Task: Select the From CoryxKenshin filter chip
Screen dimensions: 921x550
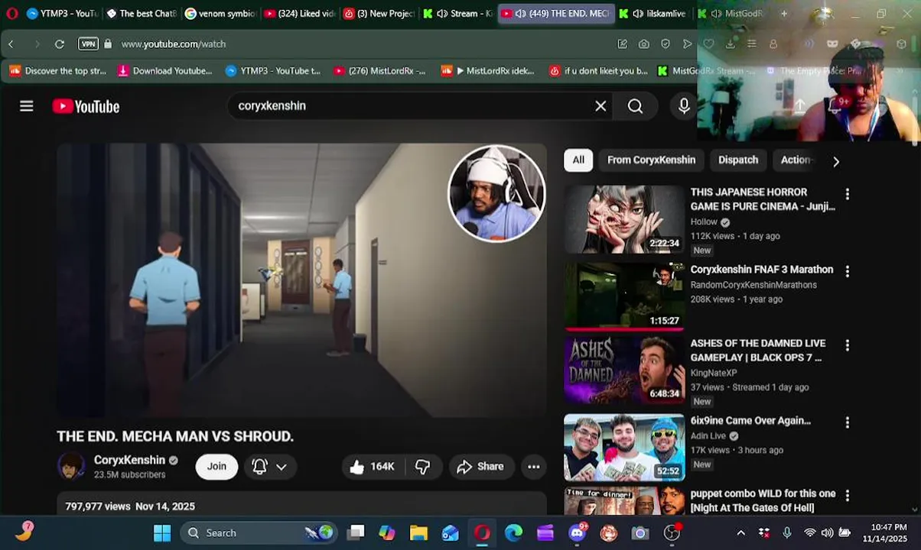Action: tap(651, 160)
